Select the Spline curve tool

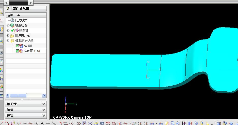[25, 123]
